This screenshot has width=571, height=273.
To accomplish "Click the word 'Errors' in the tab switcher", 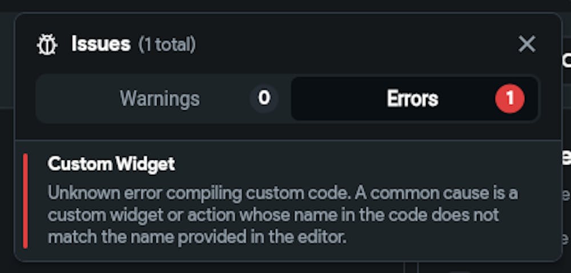I will pyautogui.click(x=412, y=99).
